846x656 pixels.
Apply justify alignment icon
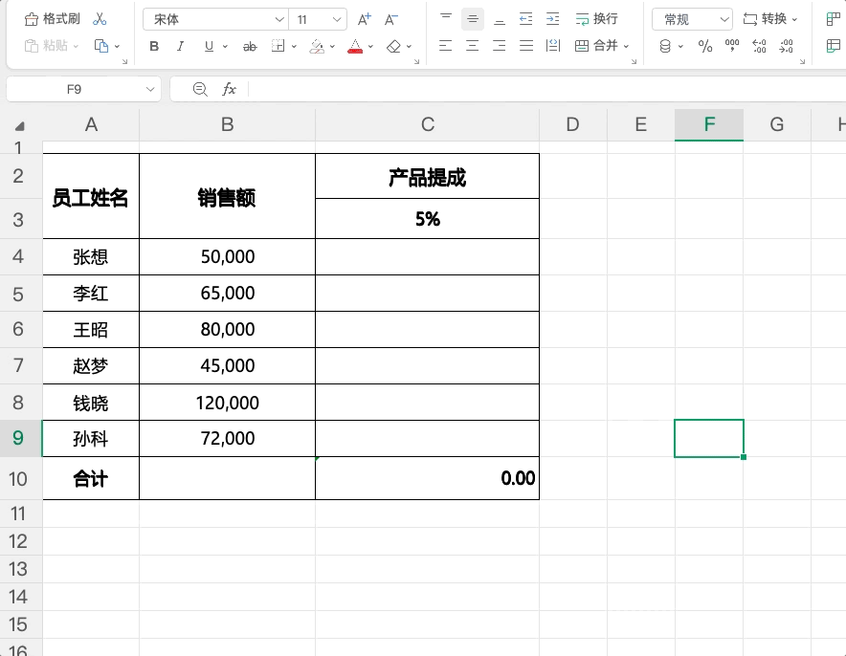click(526, 46)
